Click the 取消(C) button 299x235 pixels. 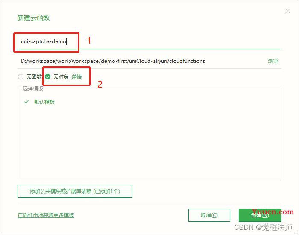209,215
